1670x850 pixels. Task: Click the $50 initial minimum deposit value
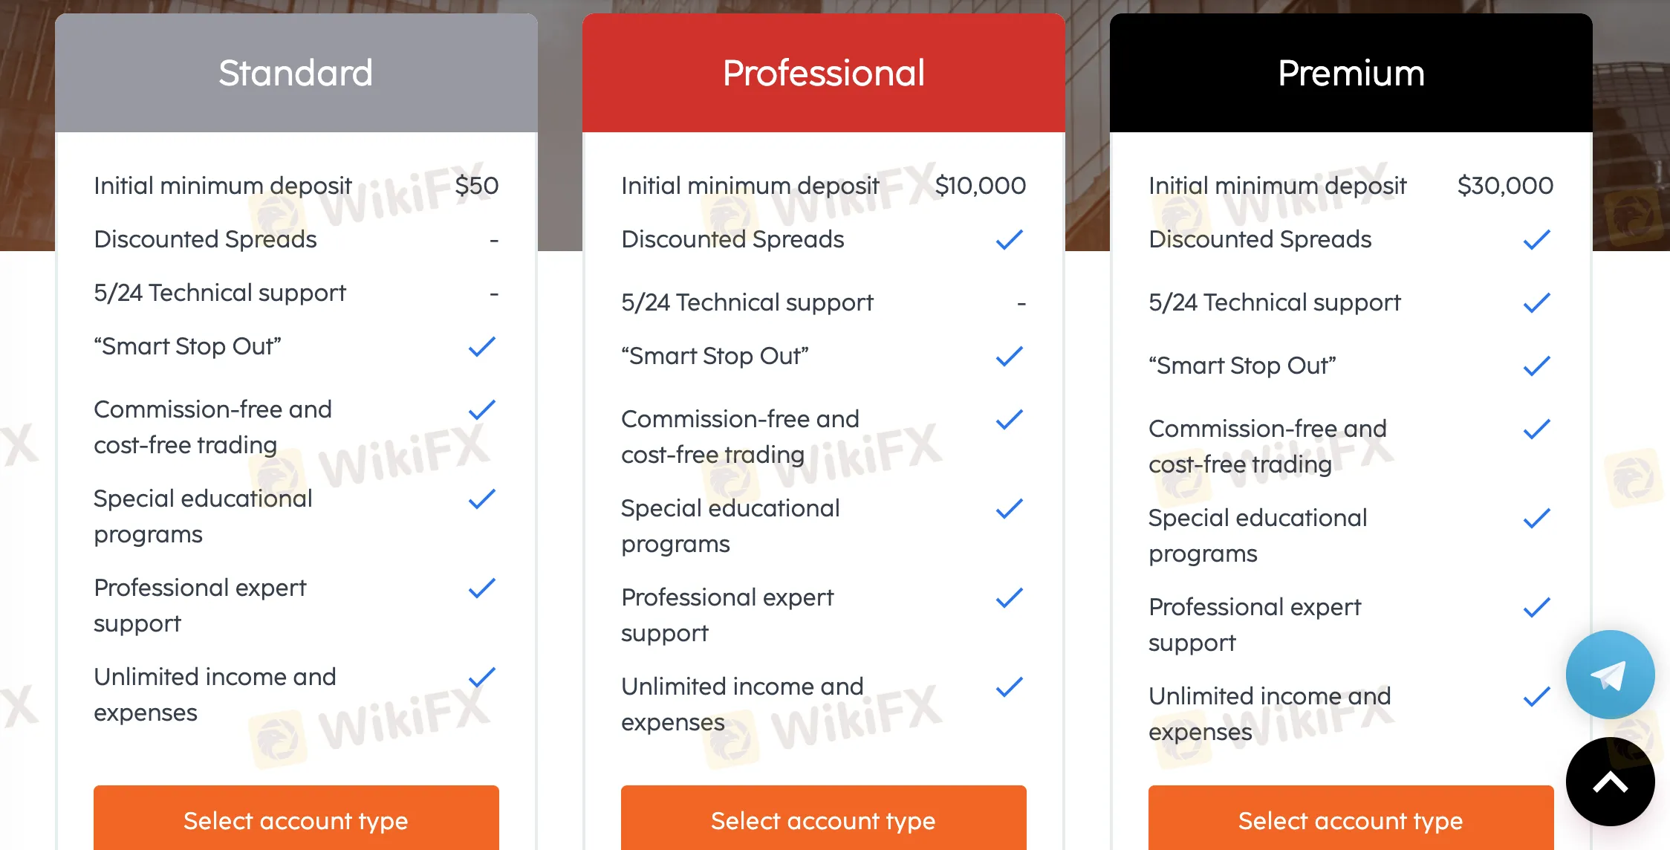478,186
